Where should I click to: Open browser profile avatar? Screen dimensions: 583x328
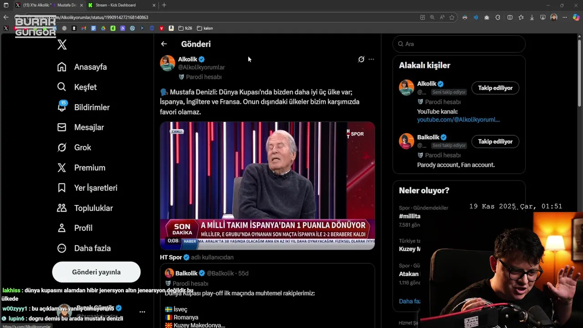[554, 17]
